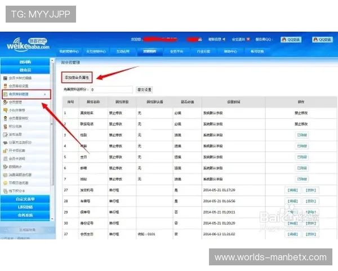338x271 pixels.
Task: Click the default value cell 例如：0101
Action: pyautogui.click(x=146, y=234)
